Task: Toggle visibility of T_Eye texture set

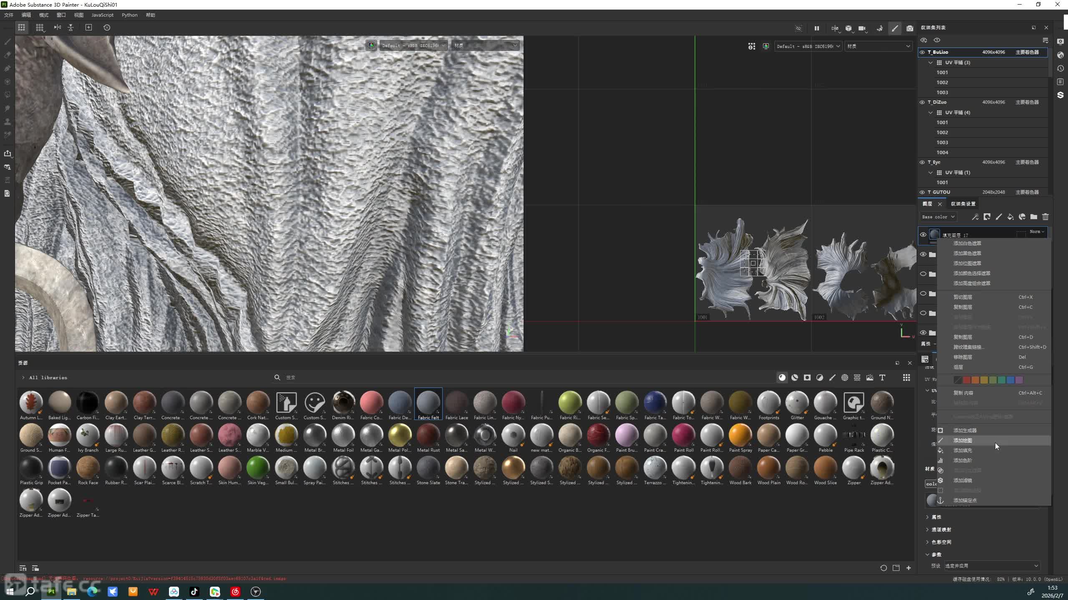Action: [922, 162]
